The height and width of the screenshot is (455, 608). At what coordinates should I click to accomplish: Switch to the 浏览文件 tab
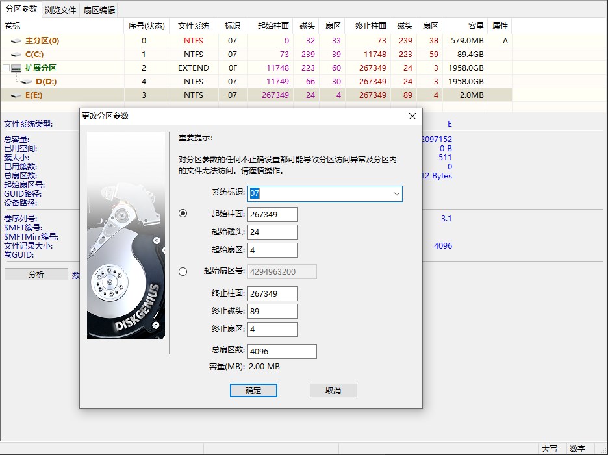[60, 10]
